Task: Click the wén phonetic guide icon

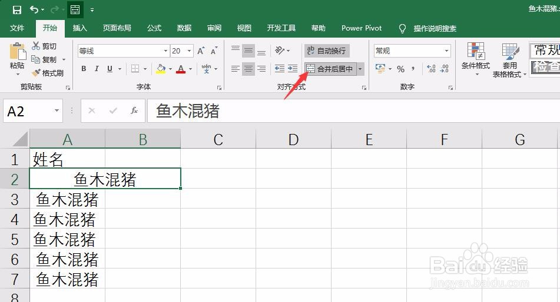Action: [206, 69]
